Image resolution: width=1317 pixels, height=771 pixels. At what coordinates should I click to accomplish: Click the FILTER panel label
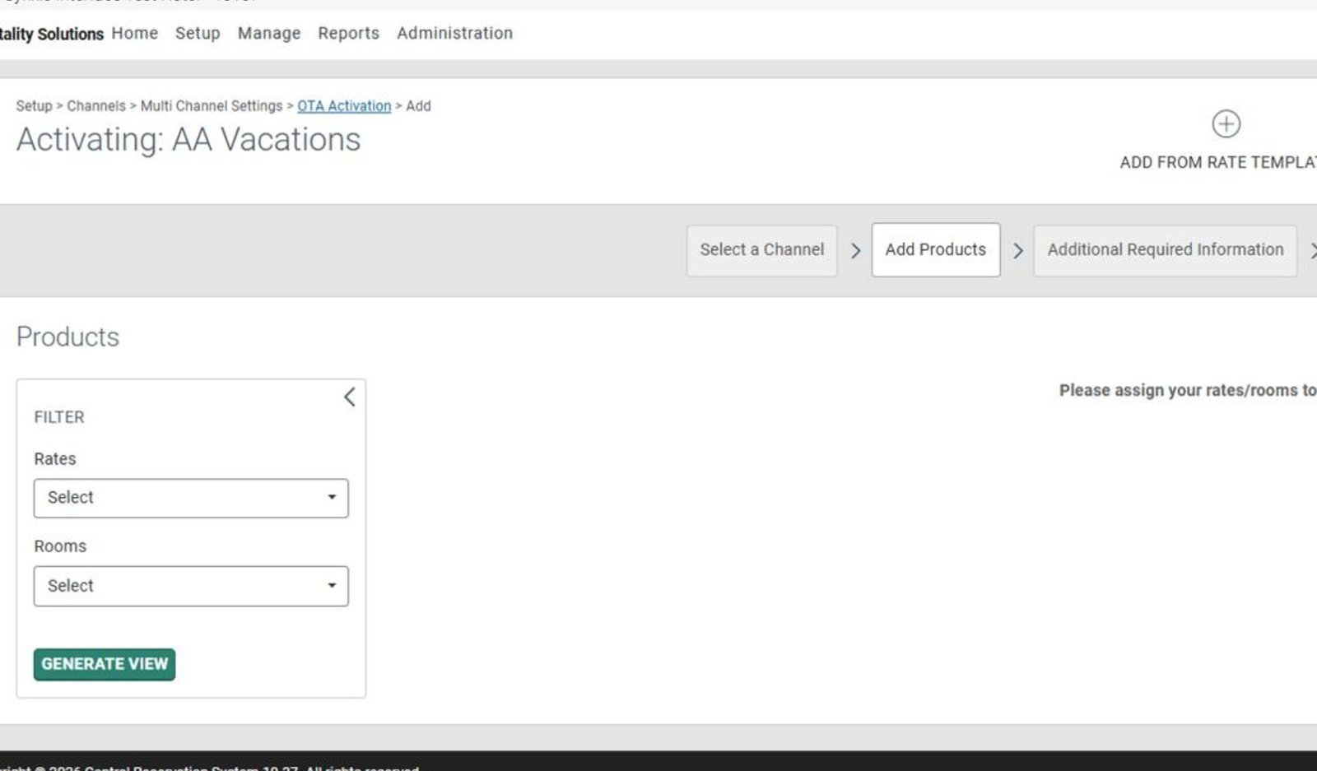coord(59,417)
